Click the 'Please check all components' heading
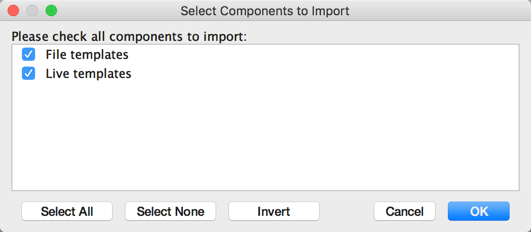Image resolution: width=531 pixels, height=232 pixels. [x=129, y=37]
